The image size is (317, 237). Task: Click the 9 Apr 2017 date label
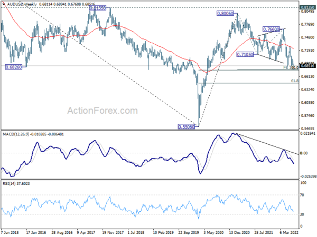(x=86, y=232)
